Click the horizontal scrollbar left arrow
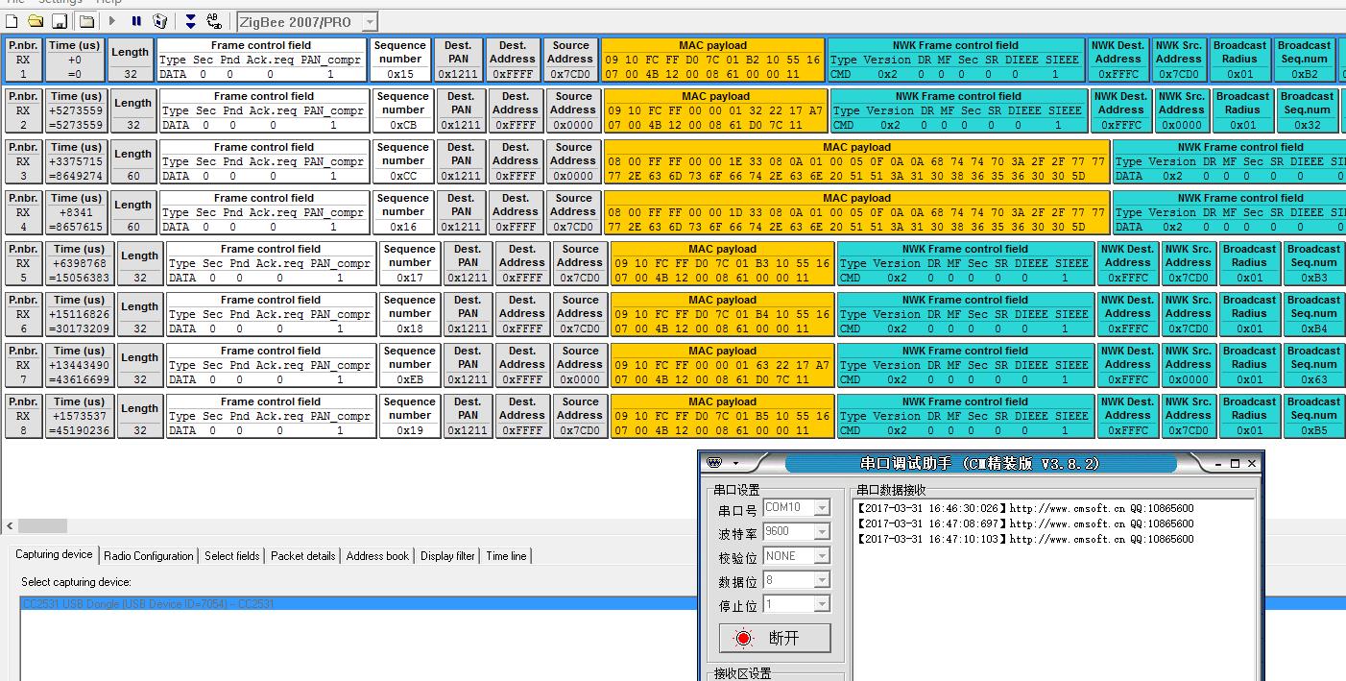The width and height of the screenshot is (1346, 681). click(x=10, y=525)
